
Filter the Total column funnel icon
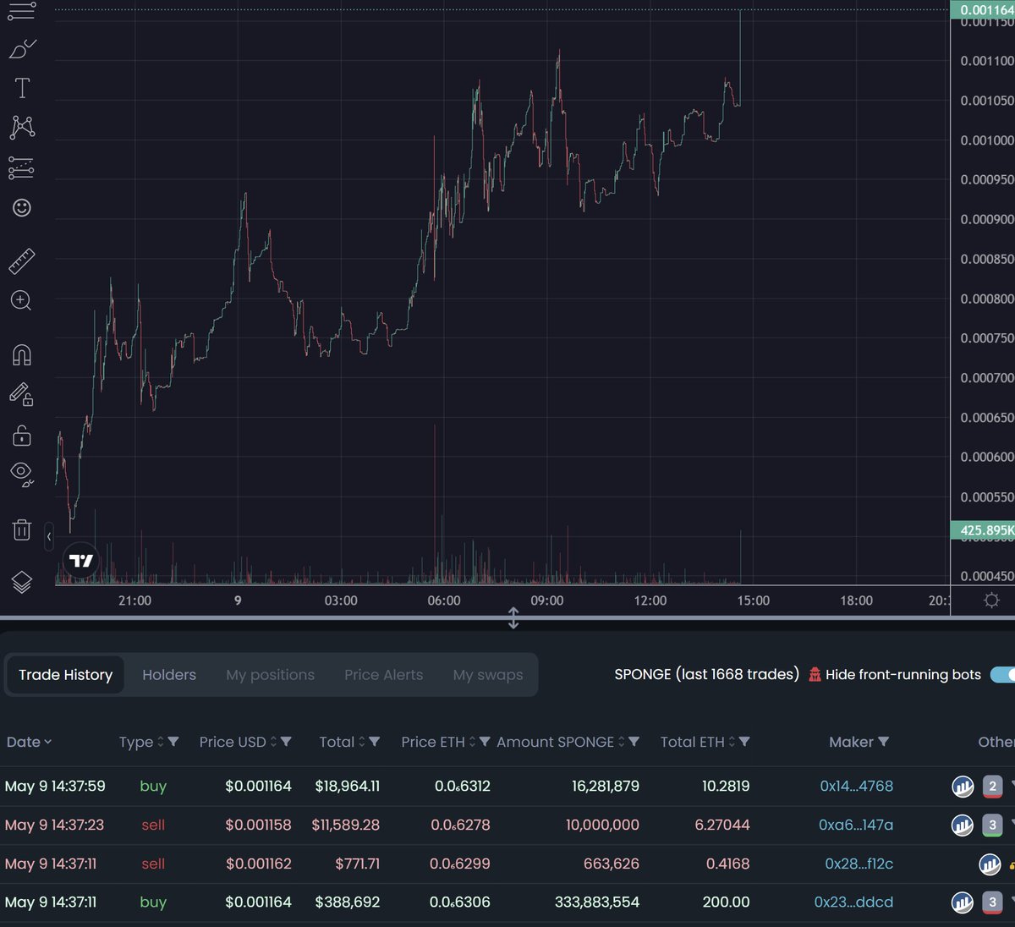tap(374, 742)
